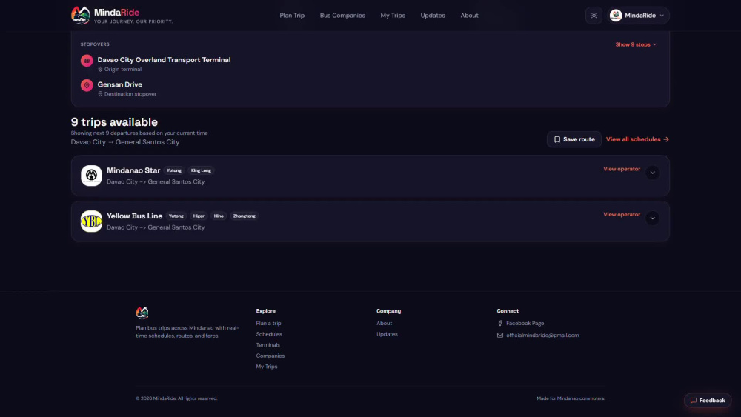View operator for Mindanao Star
The width and height of the screenshot is (741, 417).
point(622,169)
